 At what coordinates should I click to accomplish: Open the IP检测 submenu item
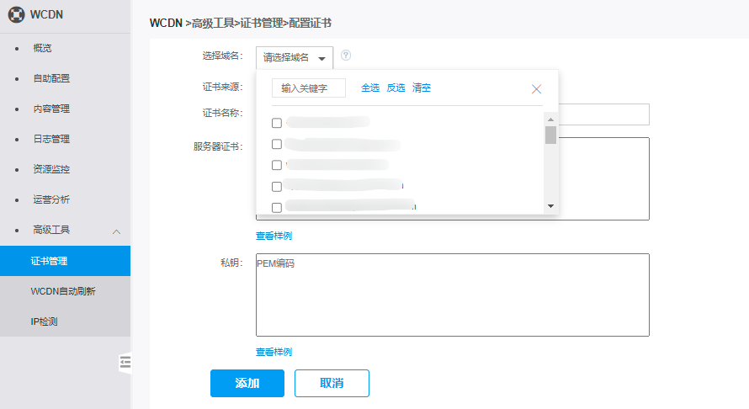coord(44,321)
